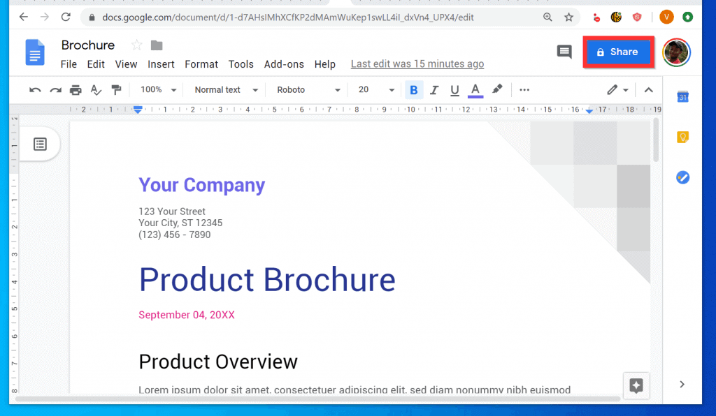The height and width of the screenshot is (416, 716).
Task: Click the 'Product Brochure' title
Action: pos(267,279)
